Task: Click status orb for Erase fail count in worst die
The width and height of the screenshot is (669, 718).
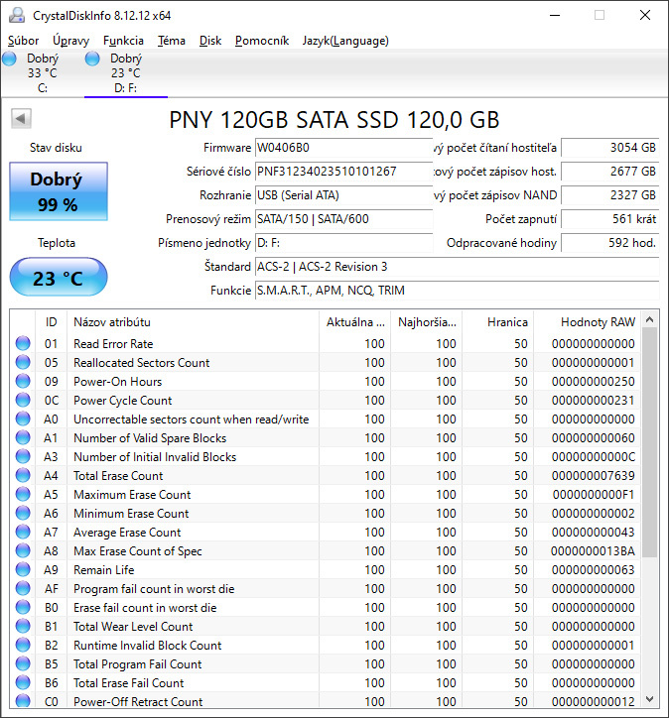Action: [23, 607]
